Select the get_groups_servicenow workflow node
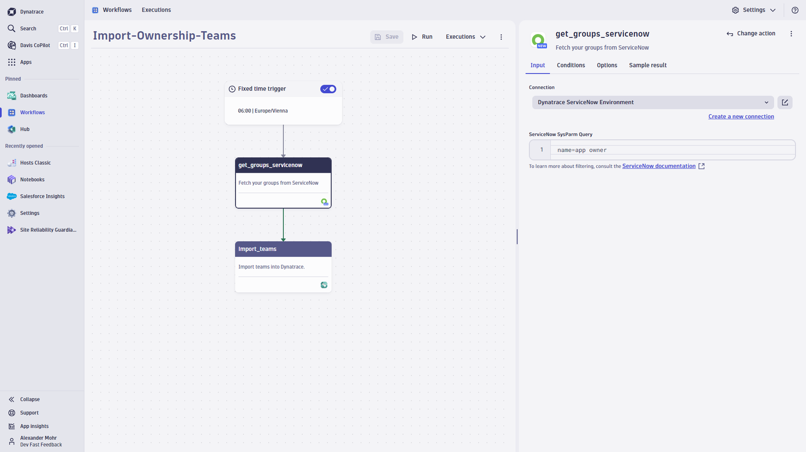Viewport: 806px width, 452px height. (x=283, y=183)
